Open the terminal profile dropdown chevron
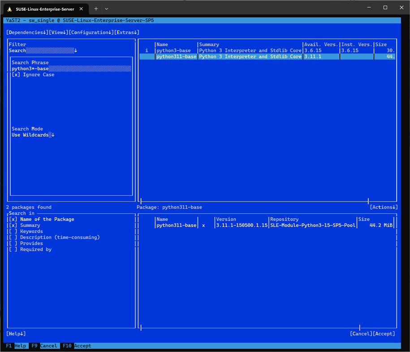410x352 pixels. pos(107,9)
